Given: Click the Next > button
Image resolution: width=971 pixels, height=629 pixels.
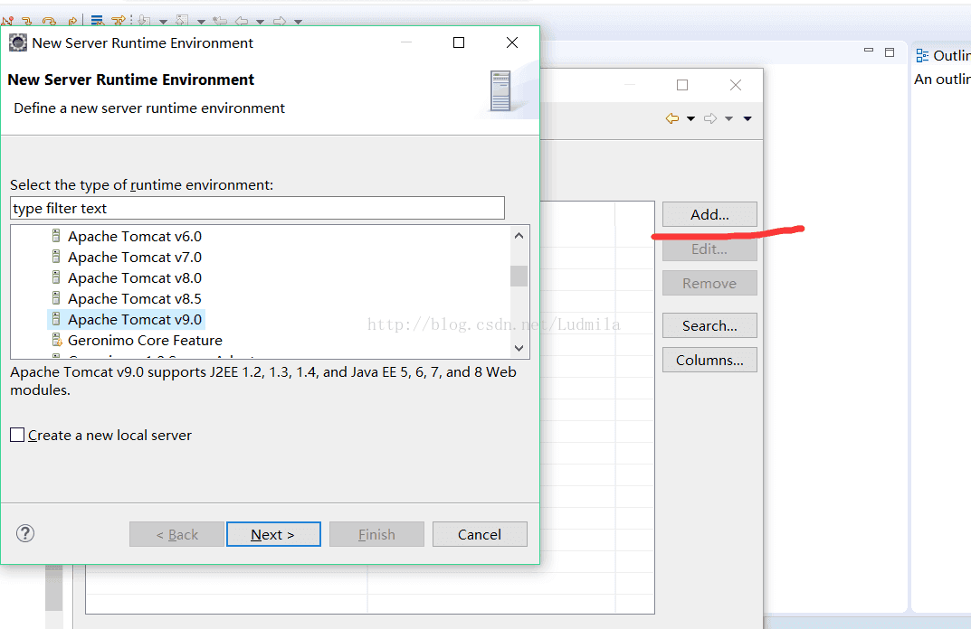Looking at the screenshot, I should pyautogui.click(x=273, y=534).
